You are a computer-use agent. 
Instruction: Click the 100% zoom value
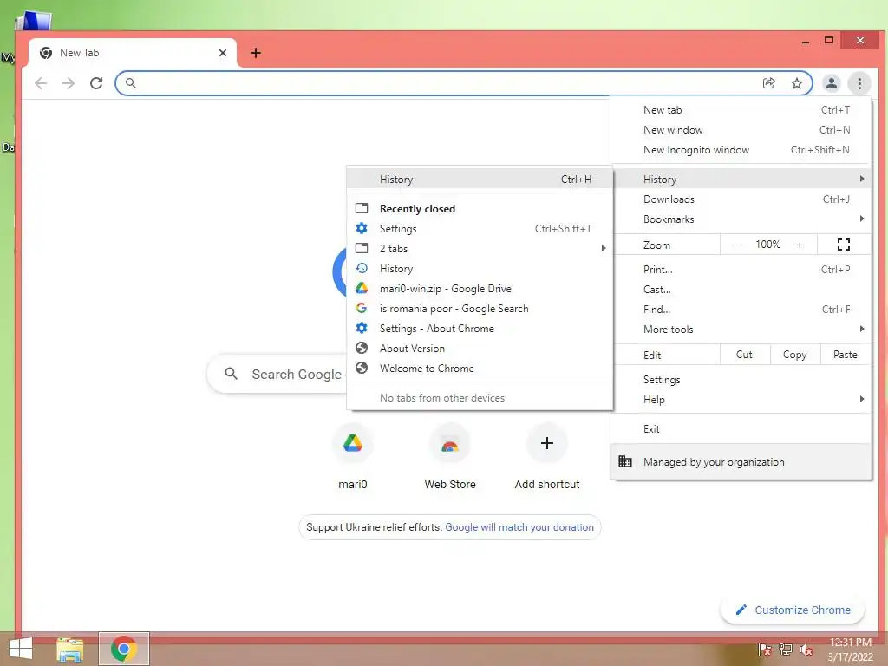point(767,245)
